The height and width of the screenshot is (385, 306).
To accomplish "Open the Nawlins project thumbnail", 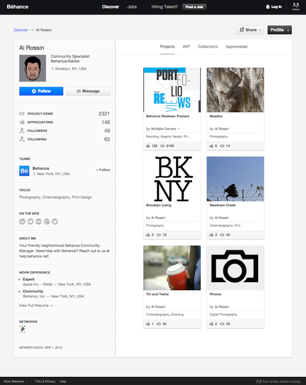I will 236,90.
